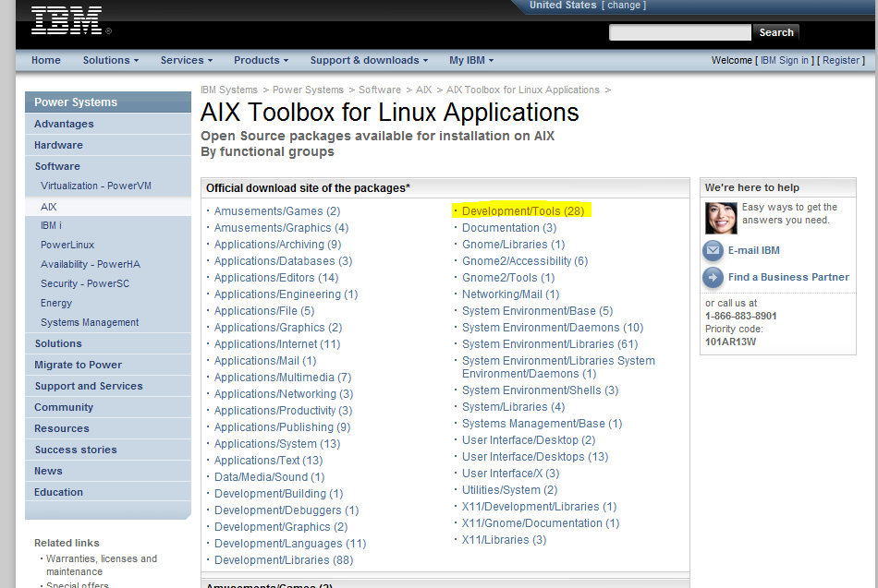Click the change country link

[x=624, y=5]
